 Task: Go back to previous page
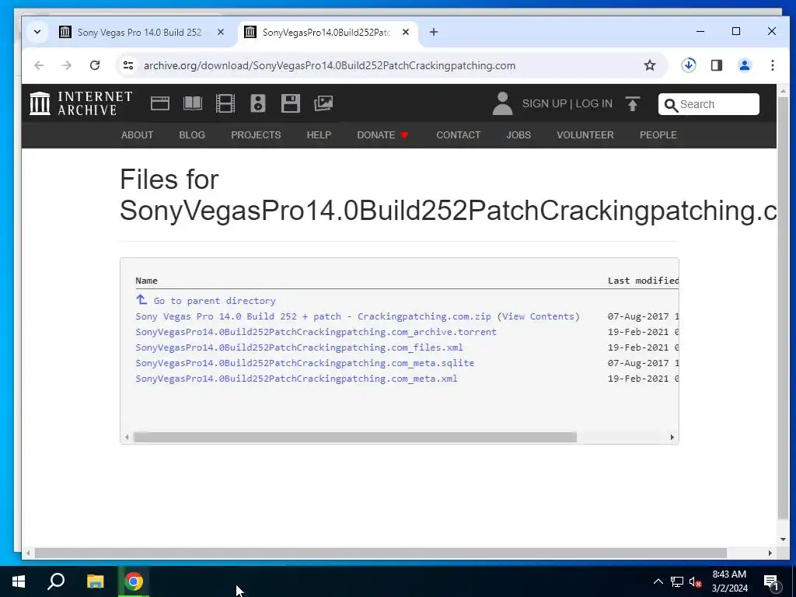pos(39,65)
